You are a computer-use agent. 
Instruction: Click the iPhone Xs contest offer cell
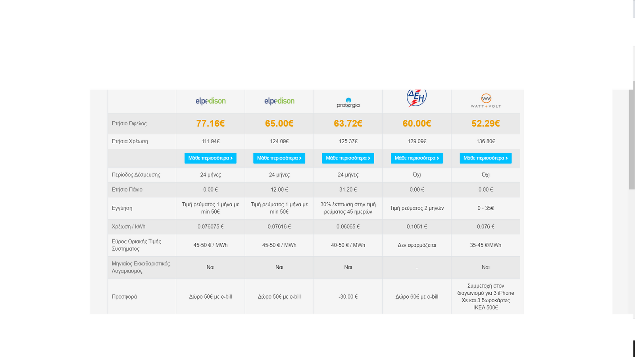tap(486, 296)
